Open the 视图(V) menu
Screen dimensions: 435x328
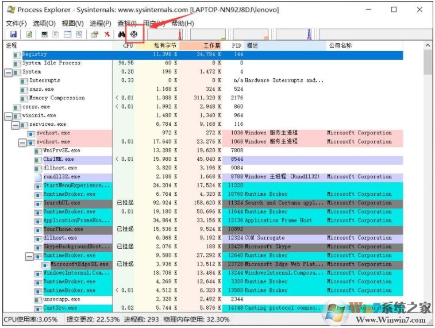coord(72,24)
